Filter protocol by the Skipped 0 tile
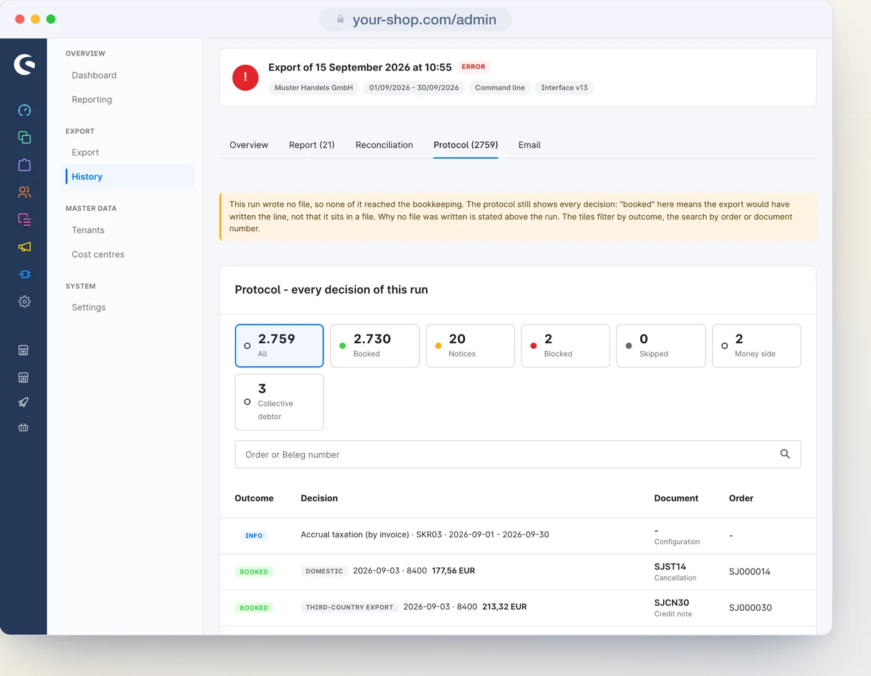The height and width of the screenshot is (676, 871). click(661, 346)
